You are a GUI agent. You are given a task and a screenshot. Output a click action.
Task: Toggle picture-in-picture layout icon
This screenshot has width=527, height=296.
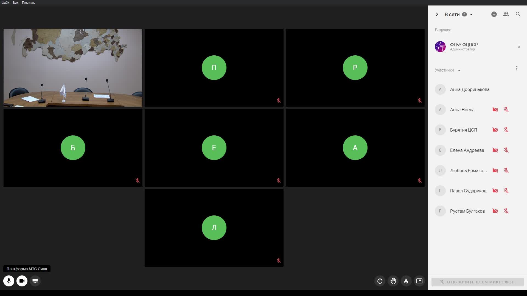[419, 281]
